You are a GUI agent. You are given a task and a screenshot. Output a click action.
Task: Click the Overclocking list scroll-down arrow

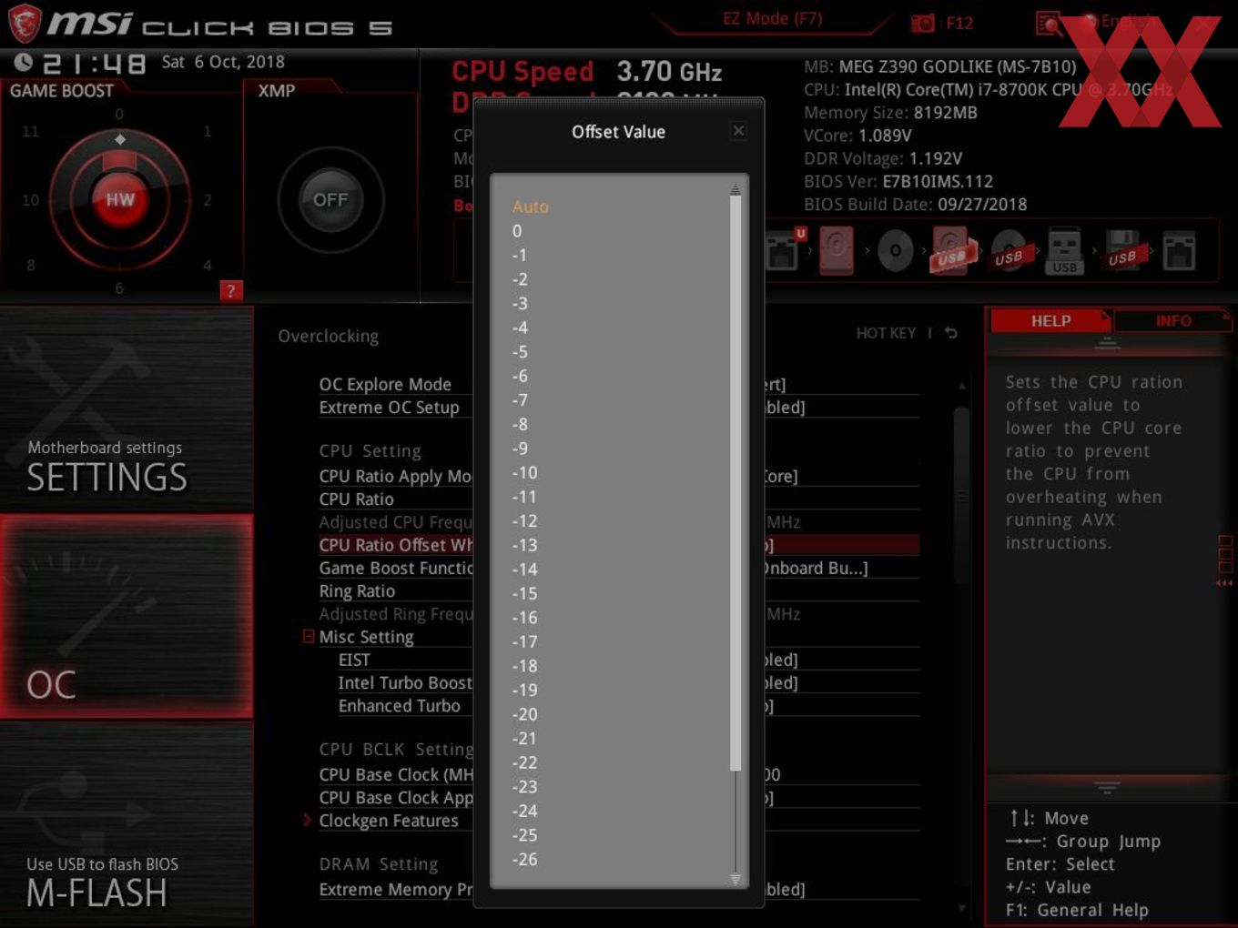click(x=961, y=908)
